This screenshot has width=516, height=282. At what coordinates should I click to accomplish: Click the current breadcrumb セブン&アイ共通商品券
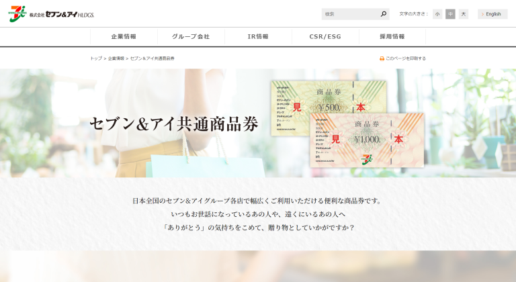[x=152, y=58]
